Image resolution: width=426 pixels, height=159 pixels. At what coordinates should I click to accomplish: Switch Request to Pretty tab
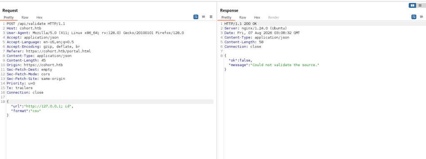click(x=9, y=17)
